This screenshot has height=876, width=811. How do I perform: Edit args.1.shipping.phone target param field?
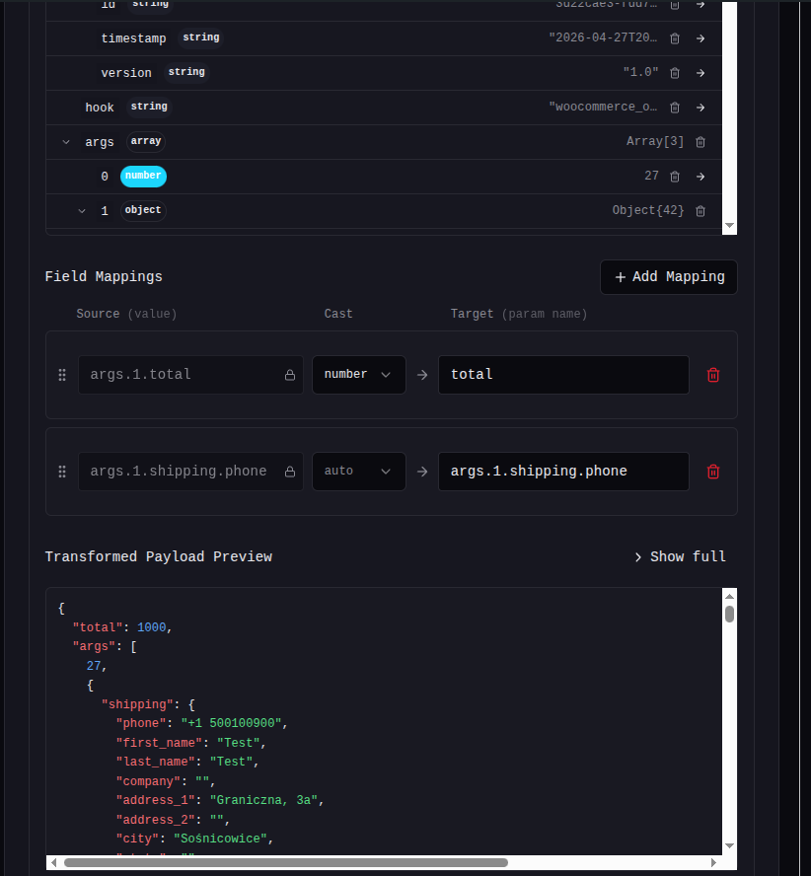coord(564,472)
